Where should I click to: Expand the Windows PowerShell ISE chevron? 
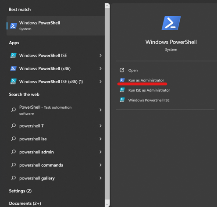point(100,55)
